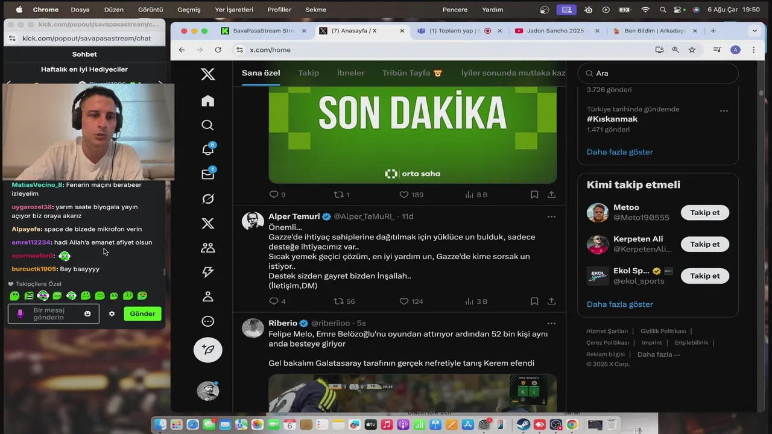Open Finder in the Dock
772x434 pixels.
(160, 424)
